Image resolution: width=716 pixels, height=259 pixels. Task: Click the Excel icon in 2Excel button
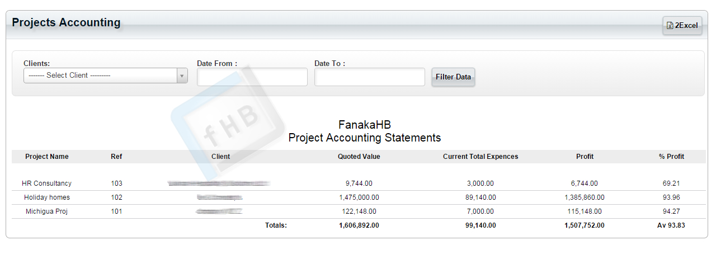(x=670, y=26)
